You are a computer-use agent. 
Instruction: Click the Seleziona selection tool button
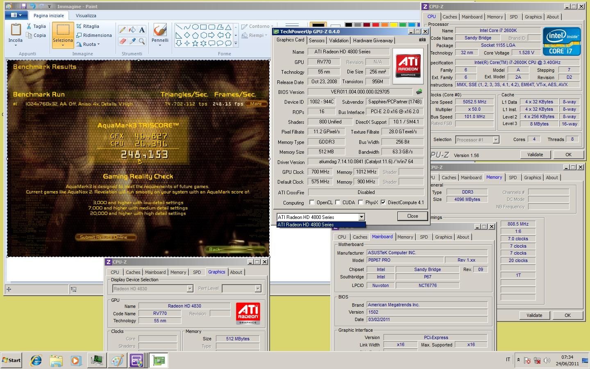pos(63,35)
